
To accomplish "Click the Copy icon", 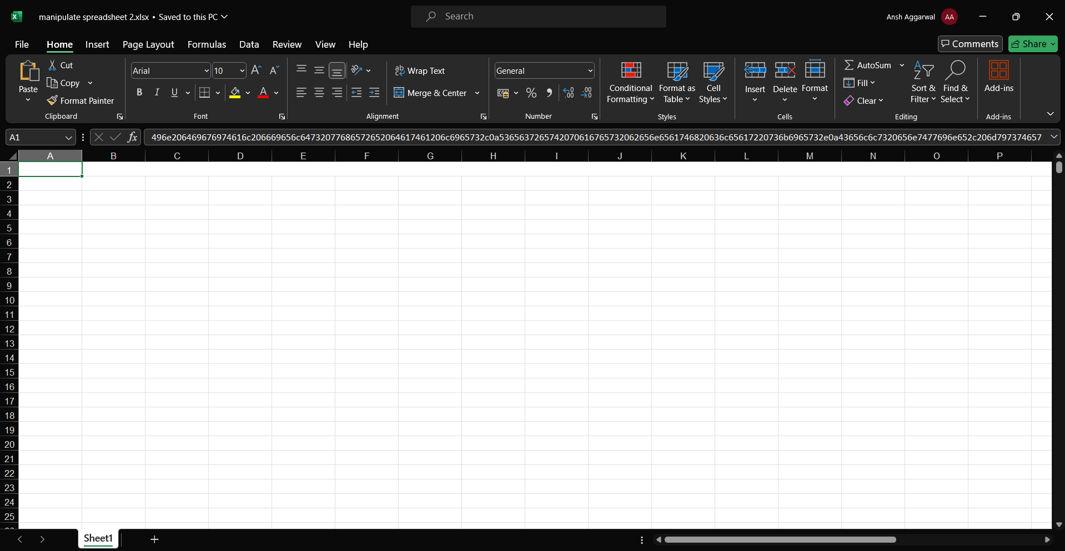I will pos(52,83).
